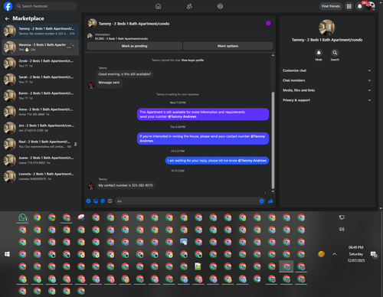The height and width of the screenshot is (297, 383).
Task: Expand the Customize chat section
Action: (327, 70)
